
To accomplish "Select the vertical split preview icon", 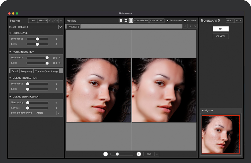I will tap(131, 21).
